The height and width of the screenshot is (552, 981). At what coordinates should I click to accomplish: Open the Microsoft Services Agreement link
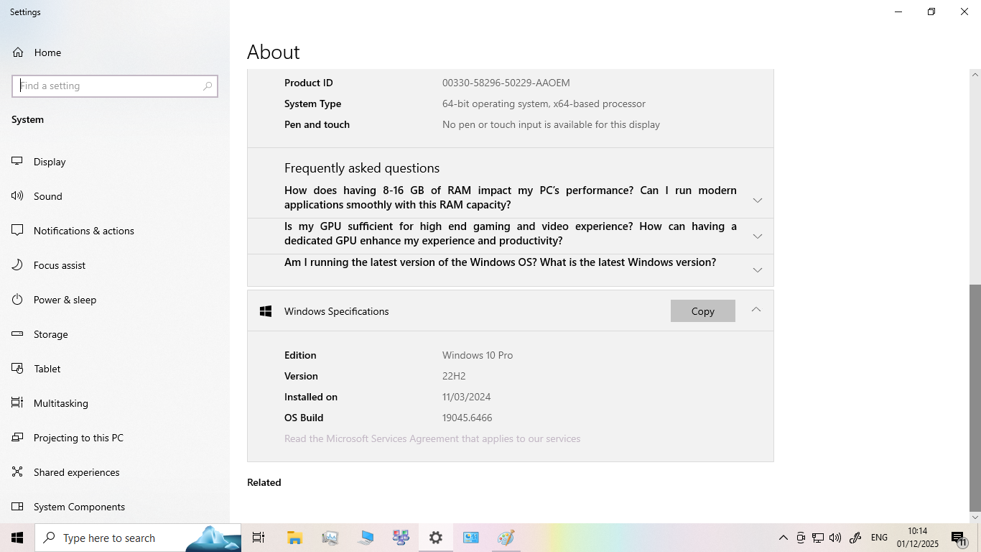(432, 438)
